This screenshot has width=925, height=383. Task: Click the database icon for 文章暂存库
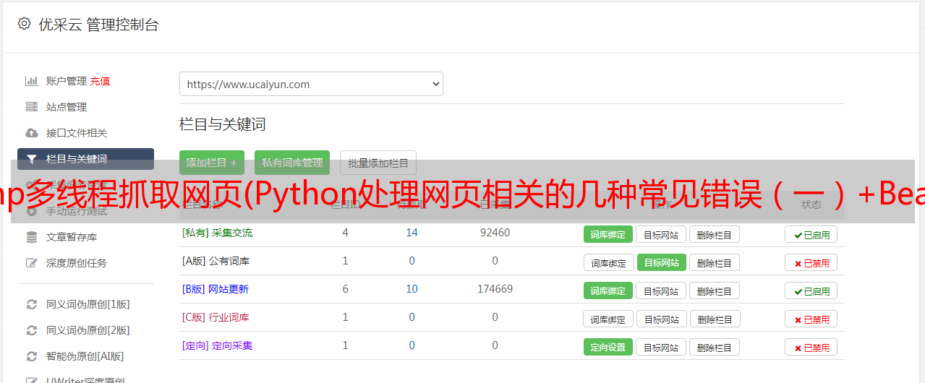pos(31,237)
